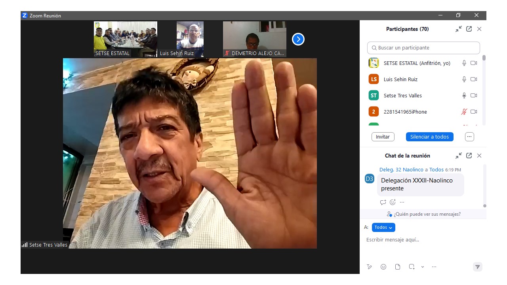Reply in thread to Delegación XXXII message

click(x=383, y=202)
